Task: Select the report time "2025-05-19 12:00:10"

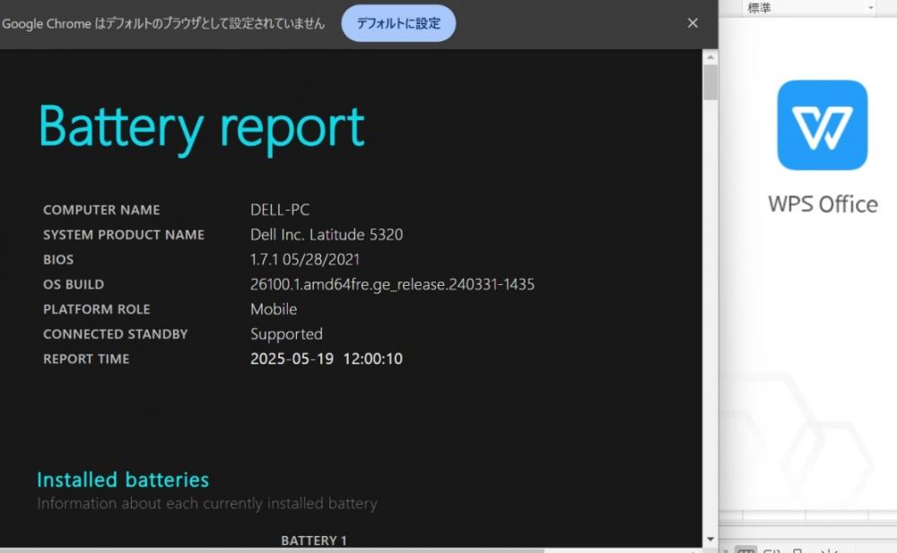Action: point(327,359)
